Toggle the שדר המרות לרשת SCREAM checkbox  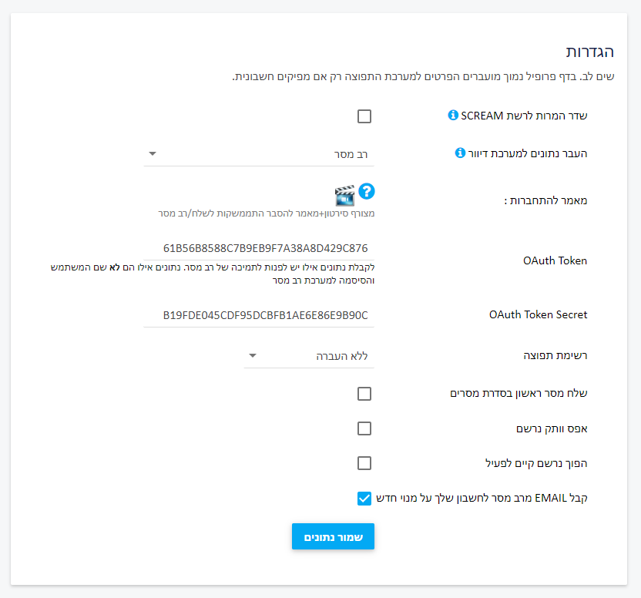click(364, 116)
